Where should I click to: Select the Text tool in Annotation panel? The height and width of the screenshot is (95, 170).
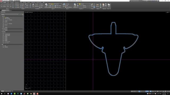pyautogui.click(x=33, y=5)
